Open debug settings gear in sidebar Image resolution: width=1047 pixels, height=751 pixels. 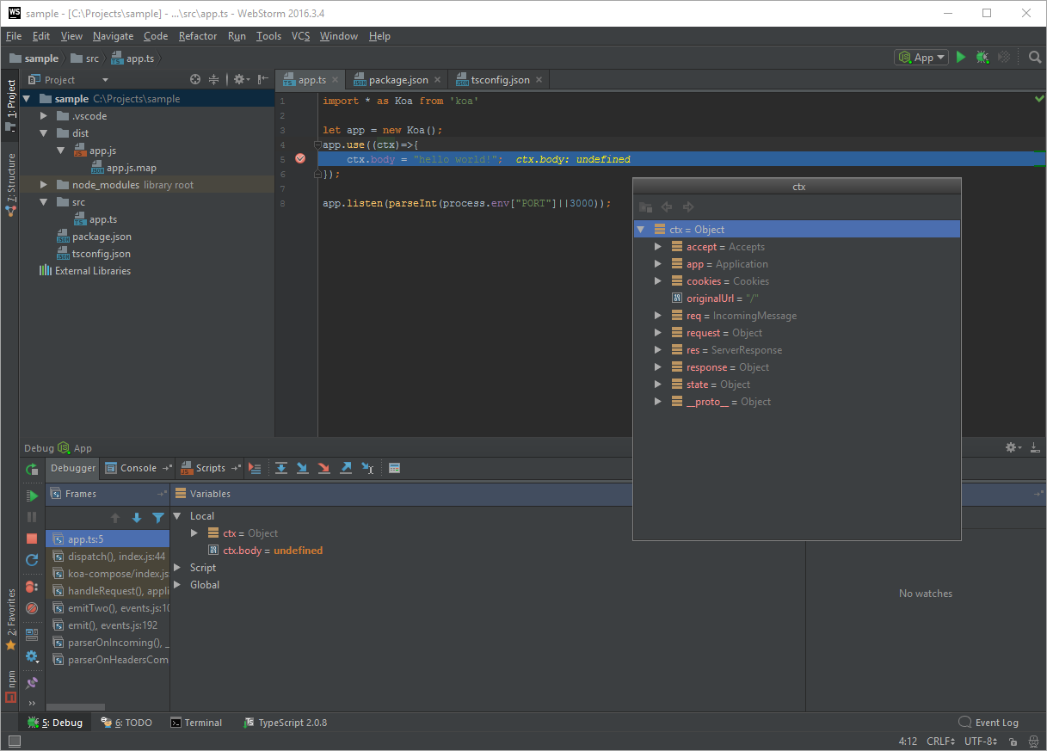coord(32,656)
